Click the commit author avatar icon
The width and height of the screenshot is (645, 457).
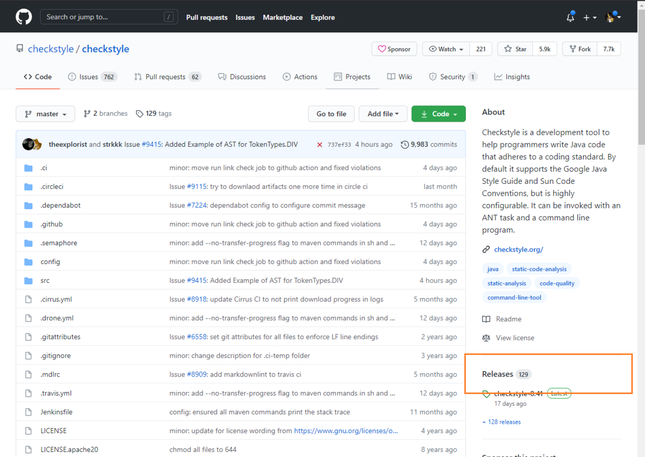pyautogui.click(x=32, y=144)
